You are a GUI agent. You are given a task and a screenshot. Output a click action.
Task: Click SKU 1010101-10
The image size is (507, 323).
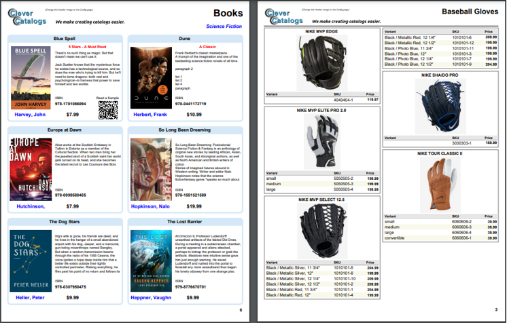(345, 278)
